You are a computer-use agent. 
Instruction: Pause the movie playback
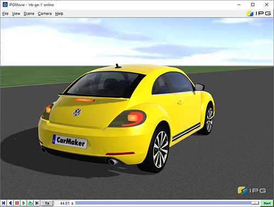pos(17,203)
